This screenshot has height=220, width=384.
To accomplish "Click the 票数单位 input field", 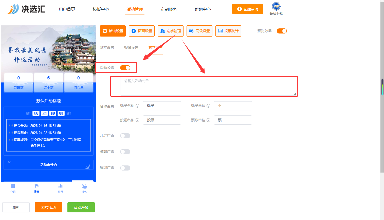I will (x=233, y=120).
